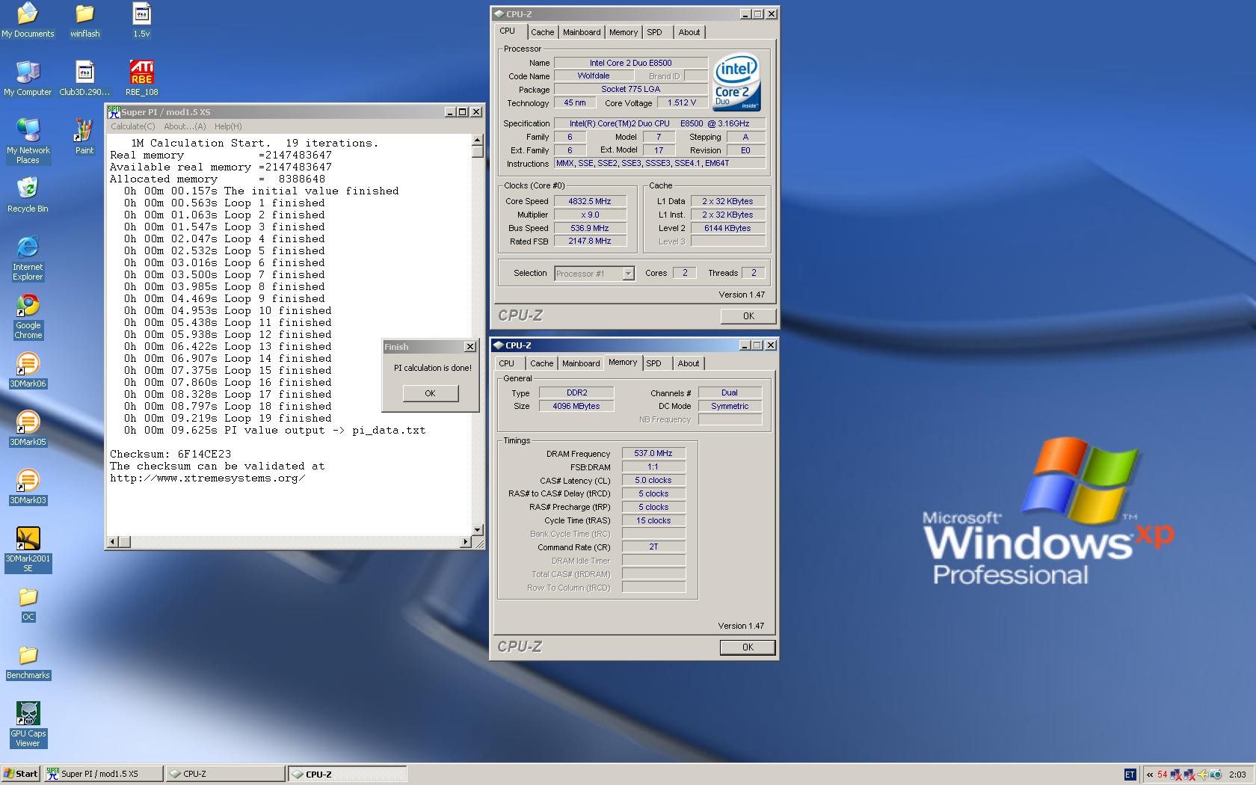
Task: Select the 3DMark05 shortcut icon
Action: pyautogui.click(x=28, y=428)
